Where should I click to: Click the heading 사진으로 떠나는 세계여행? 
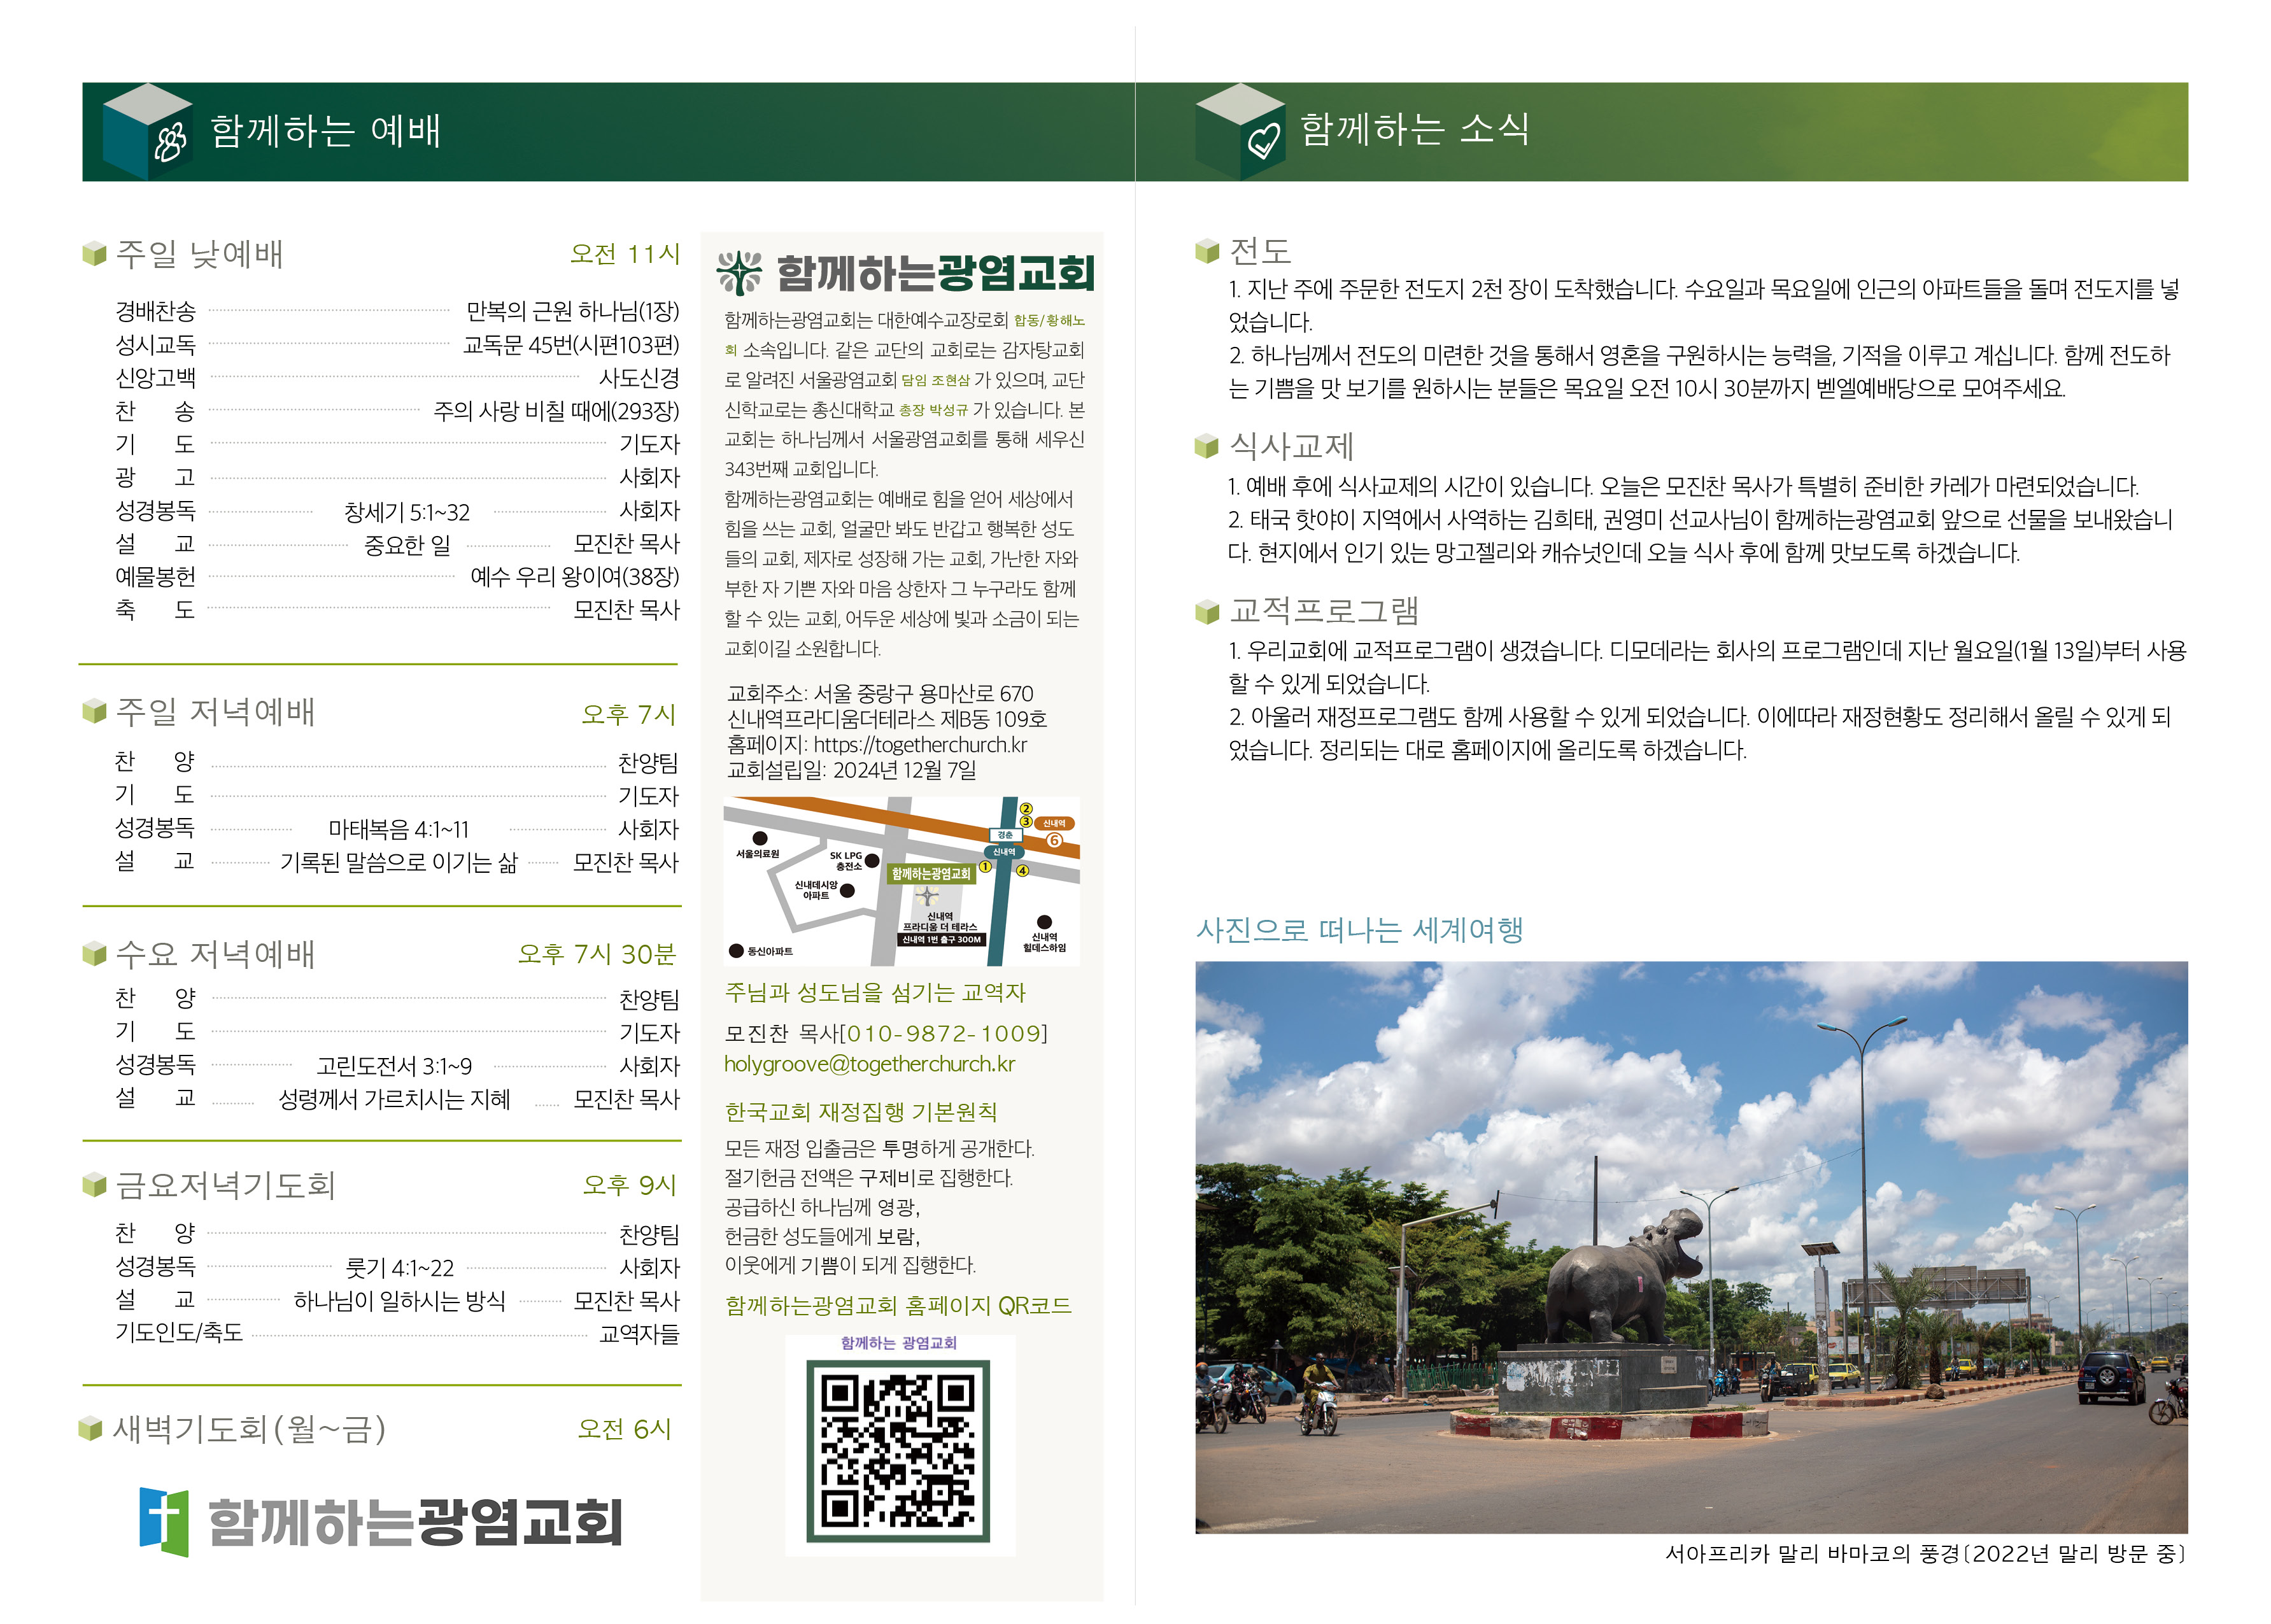[1359, 929]
